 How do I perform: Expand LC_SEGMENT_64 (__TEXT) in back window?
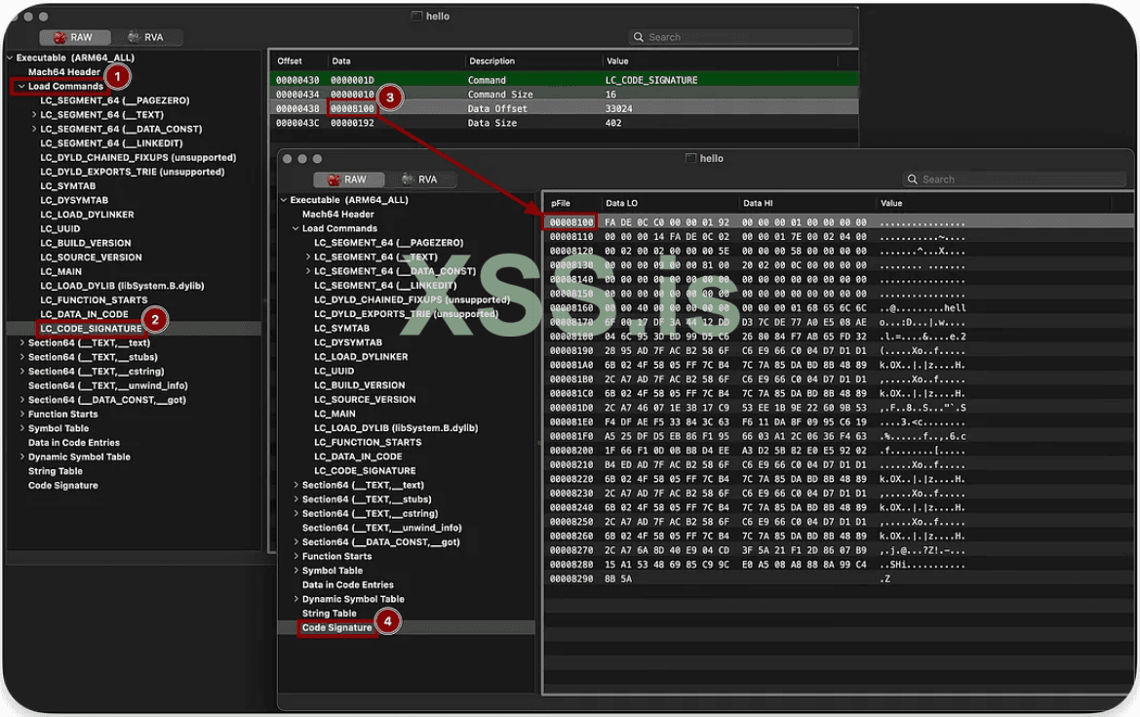pos(33,115)
